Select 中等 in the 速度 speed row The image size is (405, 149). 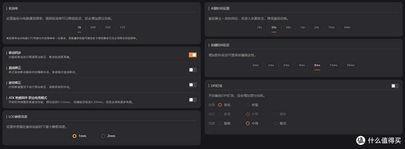tap(252, 114)
